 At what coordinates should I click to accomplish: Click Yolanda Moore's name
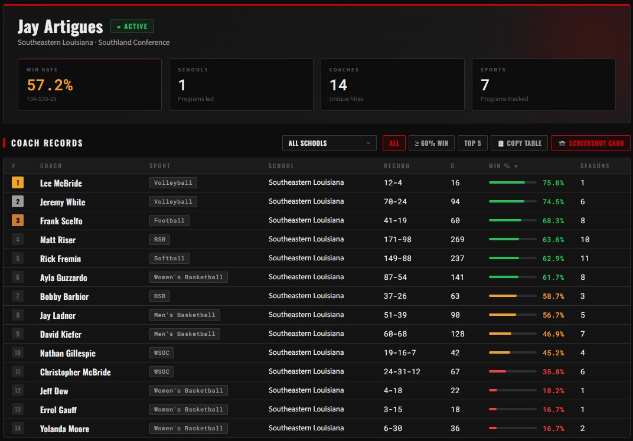click(64, 429)
